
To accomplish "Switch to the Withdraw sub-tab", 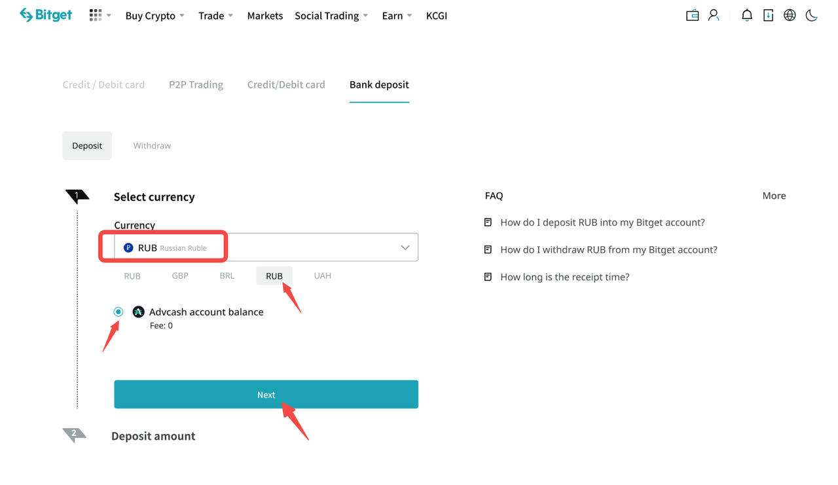I will tap(152, 145).
